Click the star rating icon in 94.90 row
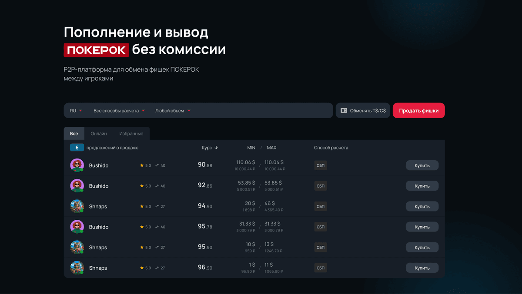522x294 pixels. click(x=142, y=206)
